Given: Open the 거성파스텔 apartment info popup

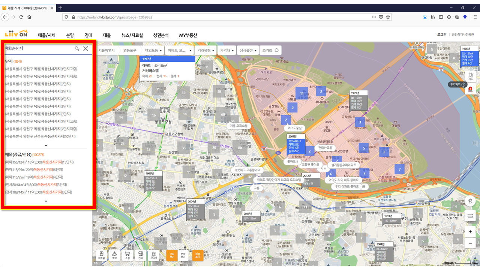Looking at the screenshot, I should (167, 68).
